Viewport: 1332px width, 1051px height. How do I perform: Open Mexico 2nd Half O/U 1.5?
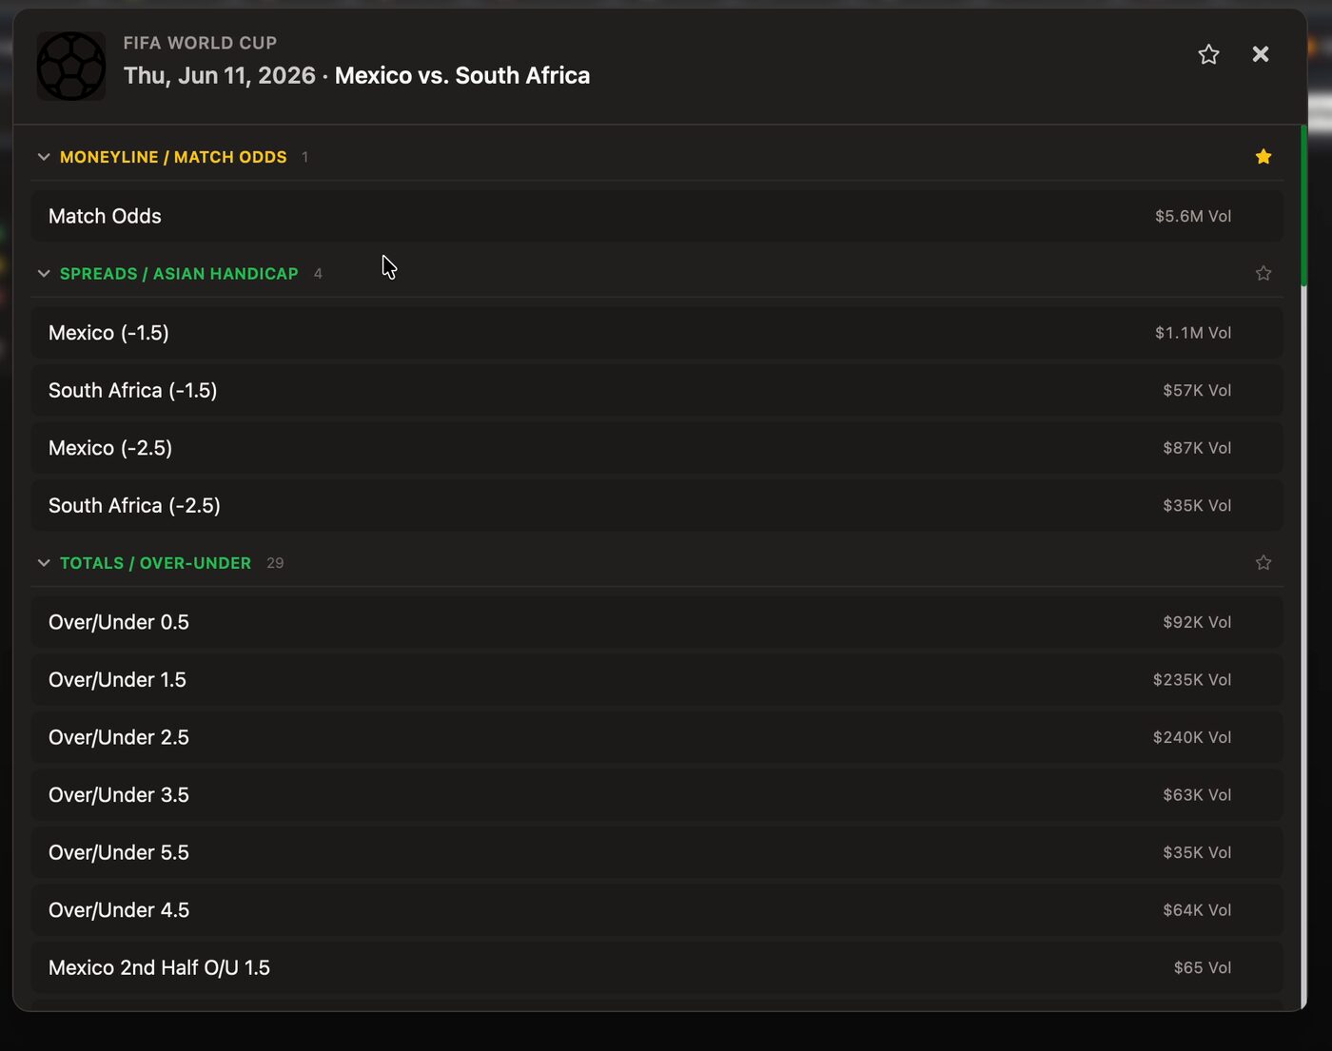tap(657, 968)
